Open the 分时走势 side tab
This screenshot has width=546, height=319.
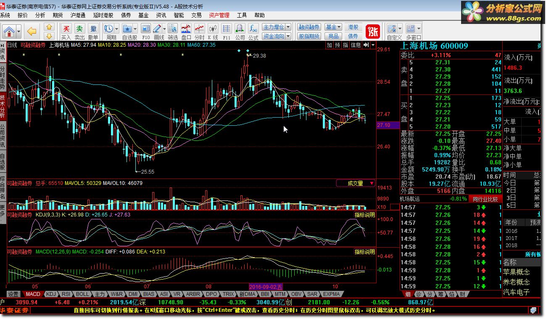[x=3, y=78]
